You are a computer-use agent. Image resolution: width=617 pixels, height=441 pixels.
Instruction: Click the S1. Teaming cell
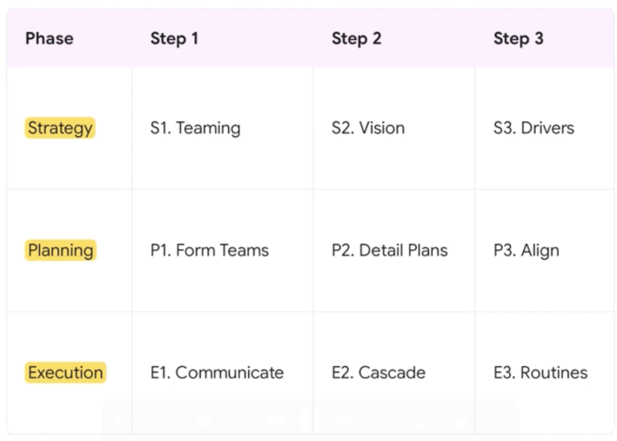tap(194, 128)
